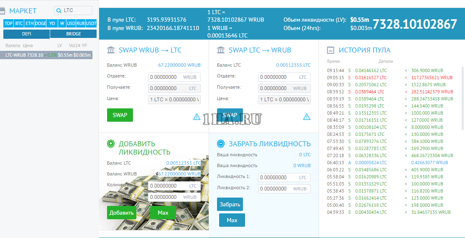Click green Max button under add liquidity
This screenshot has width=465, height=238.
[x=163, y=213]
